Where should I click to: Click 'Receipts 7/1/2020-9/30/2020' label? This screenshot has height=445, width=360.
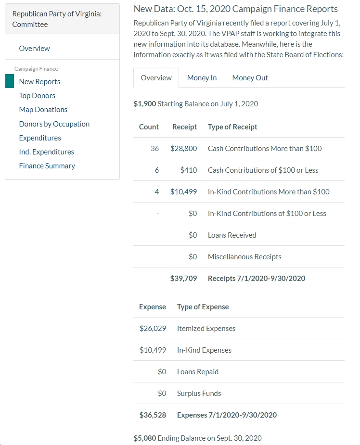(257, 278)
